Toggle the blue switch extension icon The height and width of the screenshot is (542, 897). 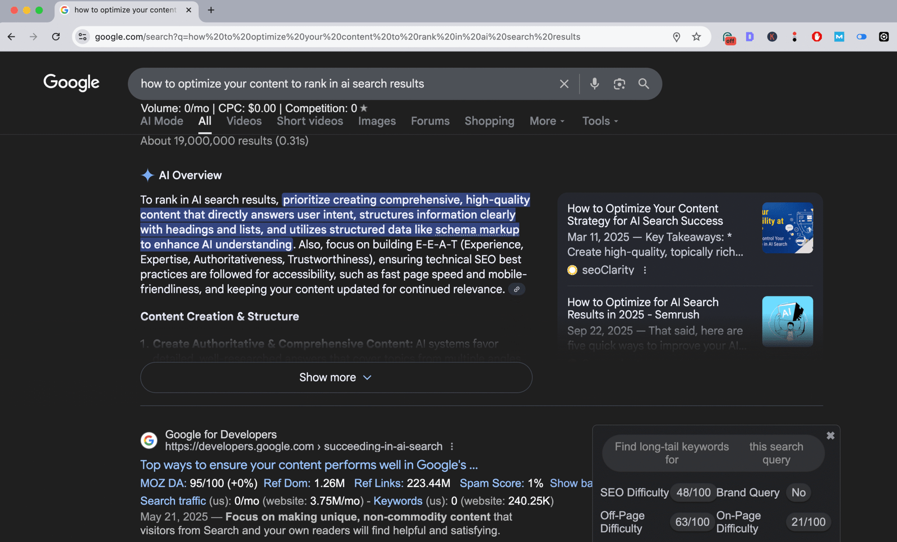pyautogui.click(x=861, y=37)
